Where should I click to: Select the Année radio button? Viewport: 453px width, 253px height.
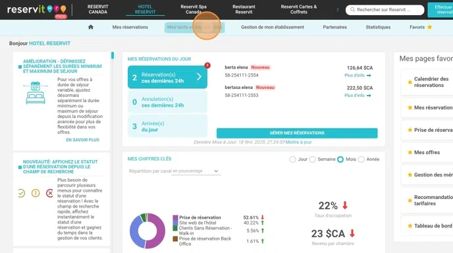tap(361, 159)
